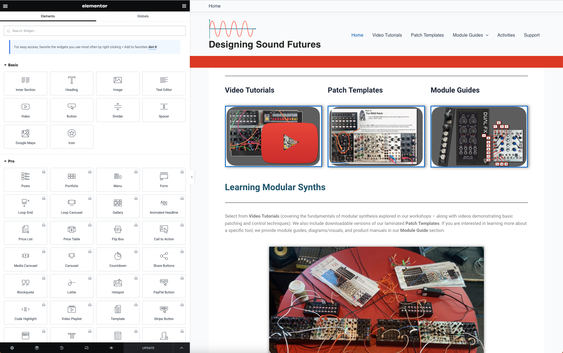
Task: Select the Media Carousel widget
Action: point(25,259)
